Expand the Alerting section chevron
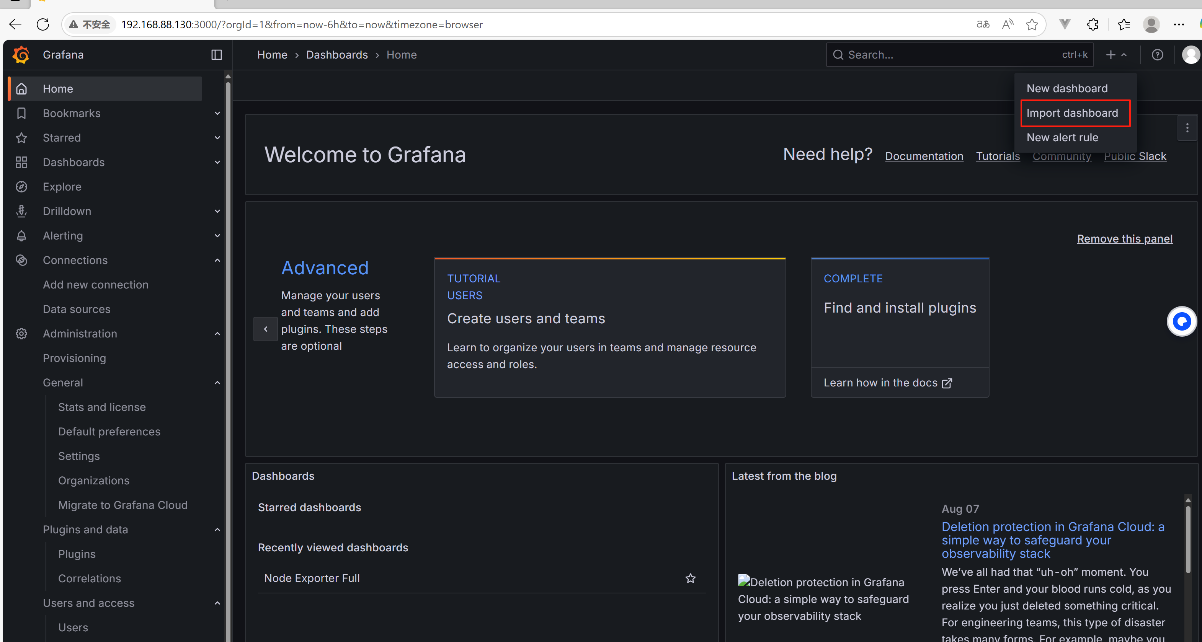Screen dimensions: 1202x642 click(217, 235)
